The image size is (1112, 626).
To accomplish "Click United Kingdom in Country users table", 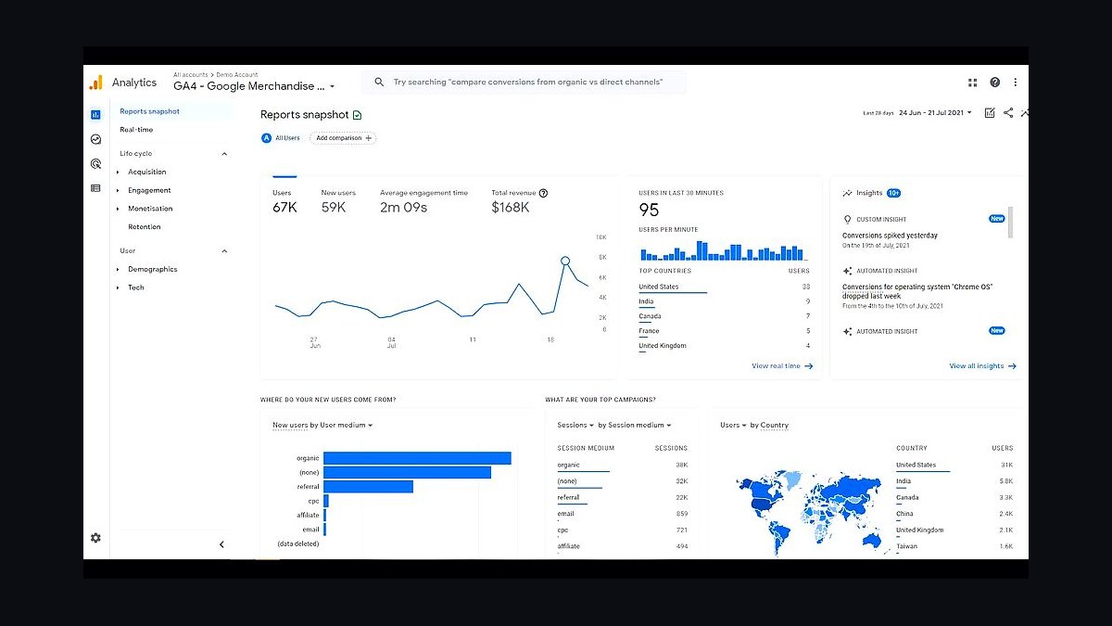I will [954, 530].
